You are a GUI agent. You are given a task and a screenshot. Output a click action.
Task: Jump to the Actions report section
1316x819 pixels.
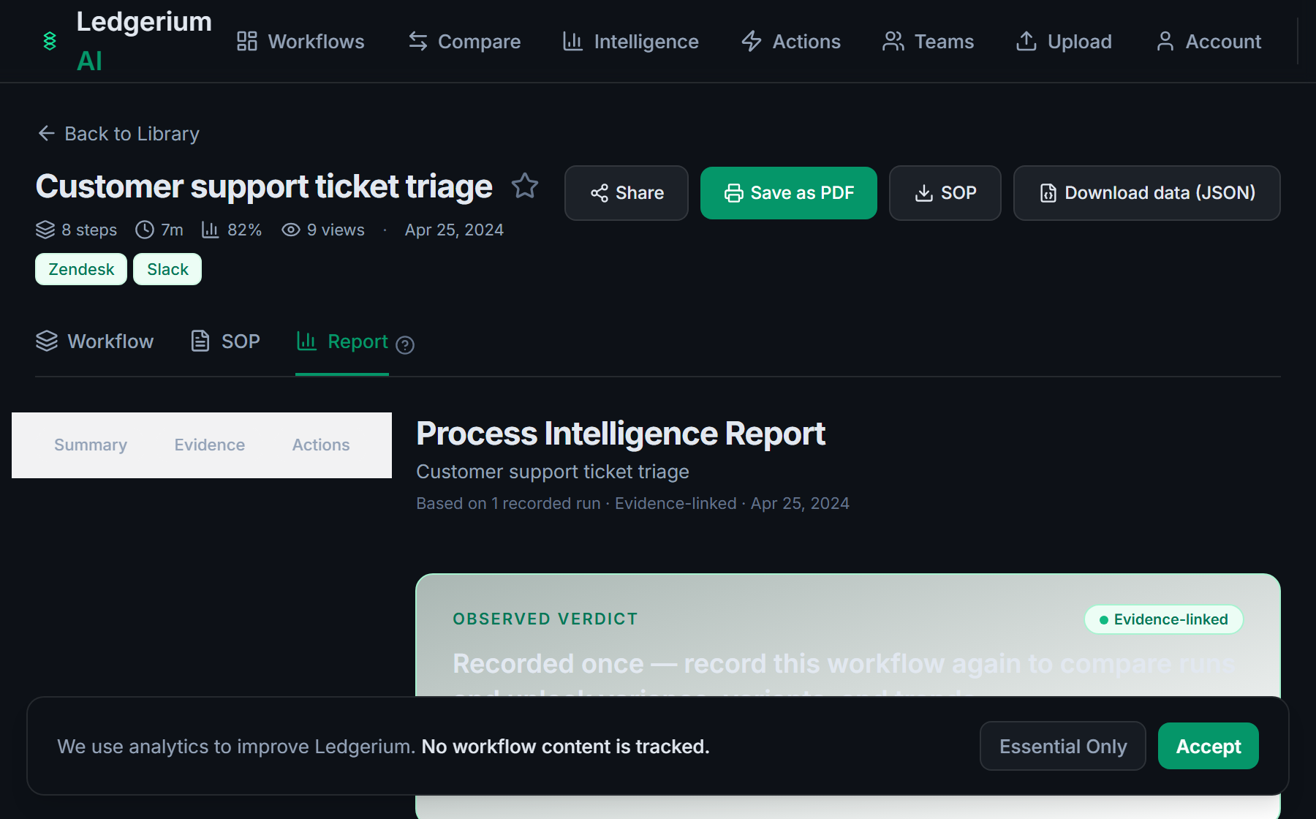tap(321, 445)
